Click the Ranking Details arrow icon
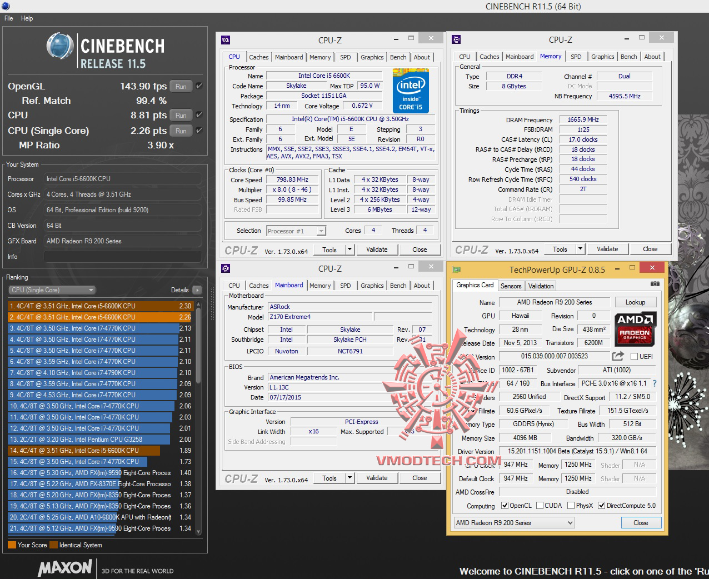 click(x=197, y=290)
